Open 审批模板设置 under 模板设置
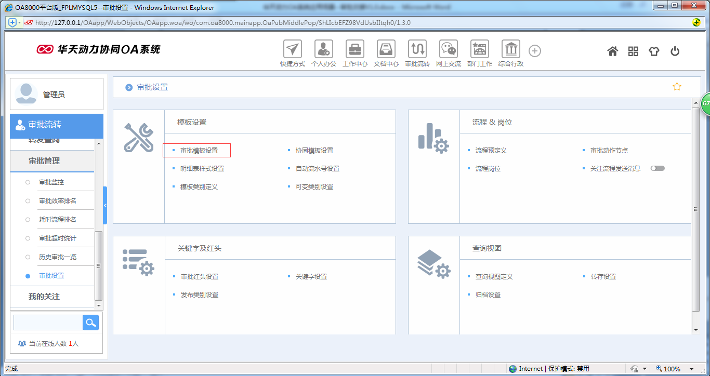710x376 pixels. [x=200, y=150]
